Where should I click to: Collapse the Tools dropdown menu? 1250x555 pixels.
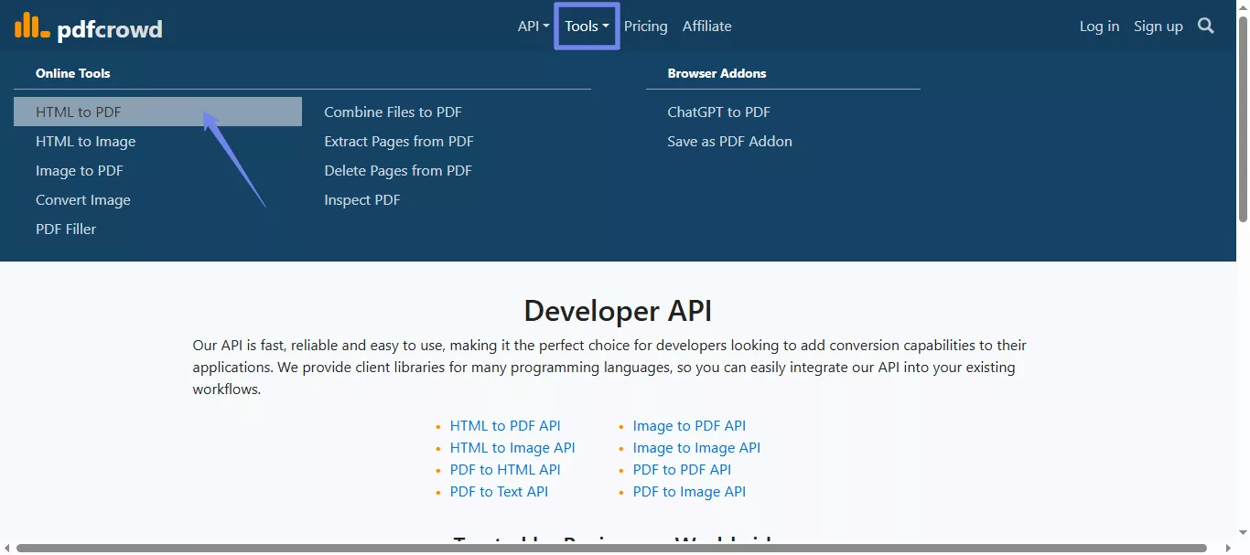[587, 26]
